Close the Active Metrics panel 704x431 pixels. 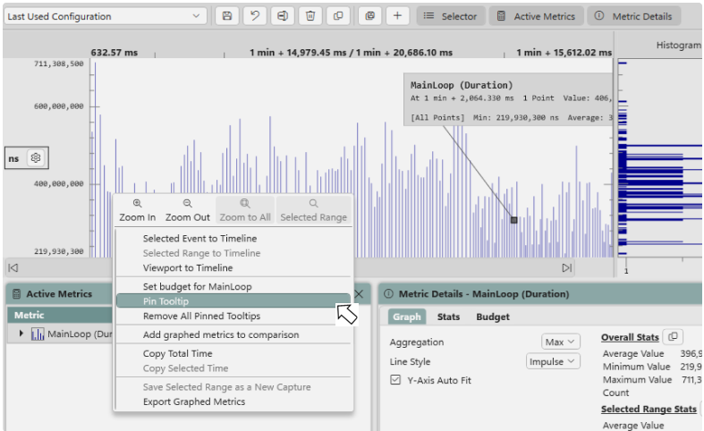pyautogui.click(x=360, y=294)
